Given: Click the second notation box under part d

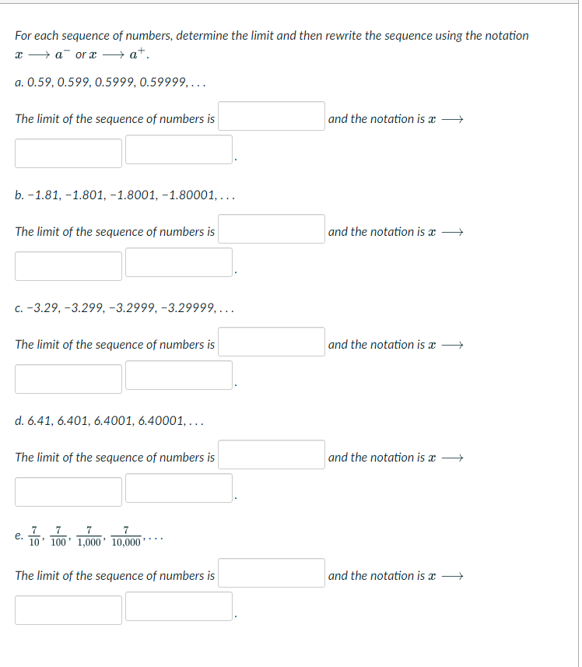Looking at the screenshot, I should coord(178,488).
